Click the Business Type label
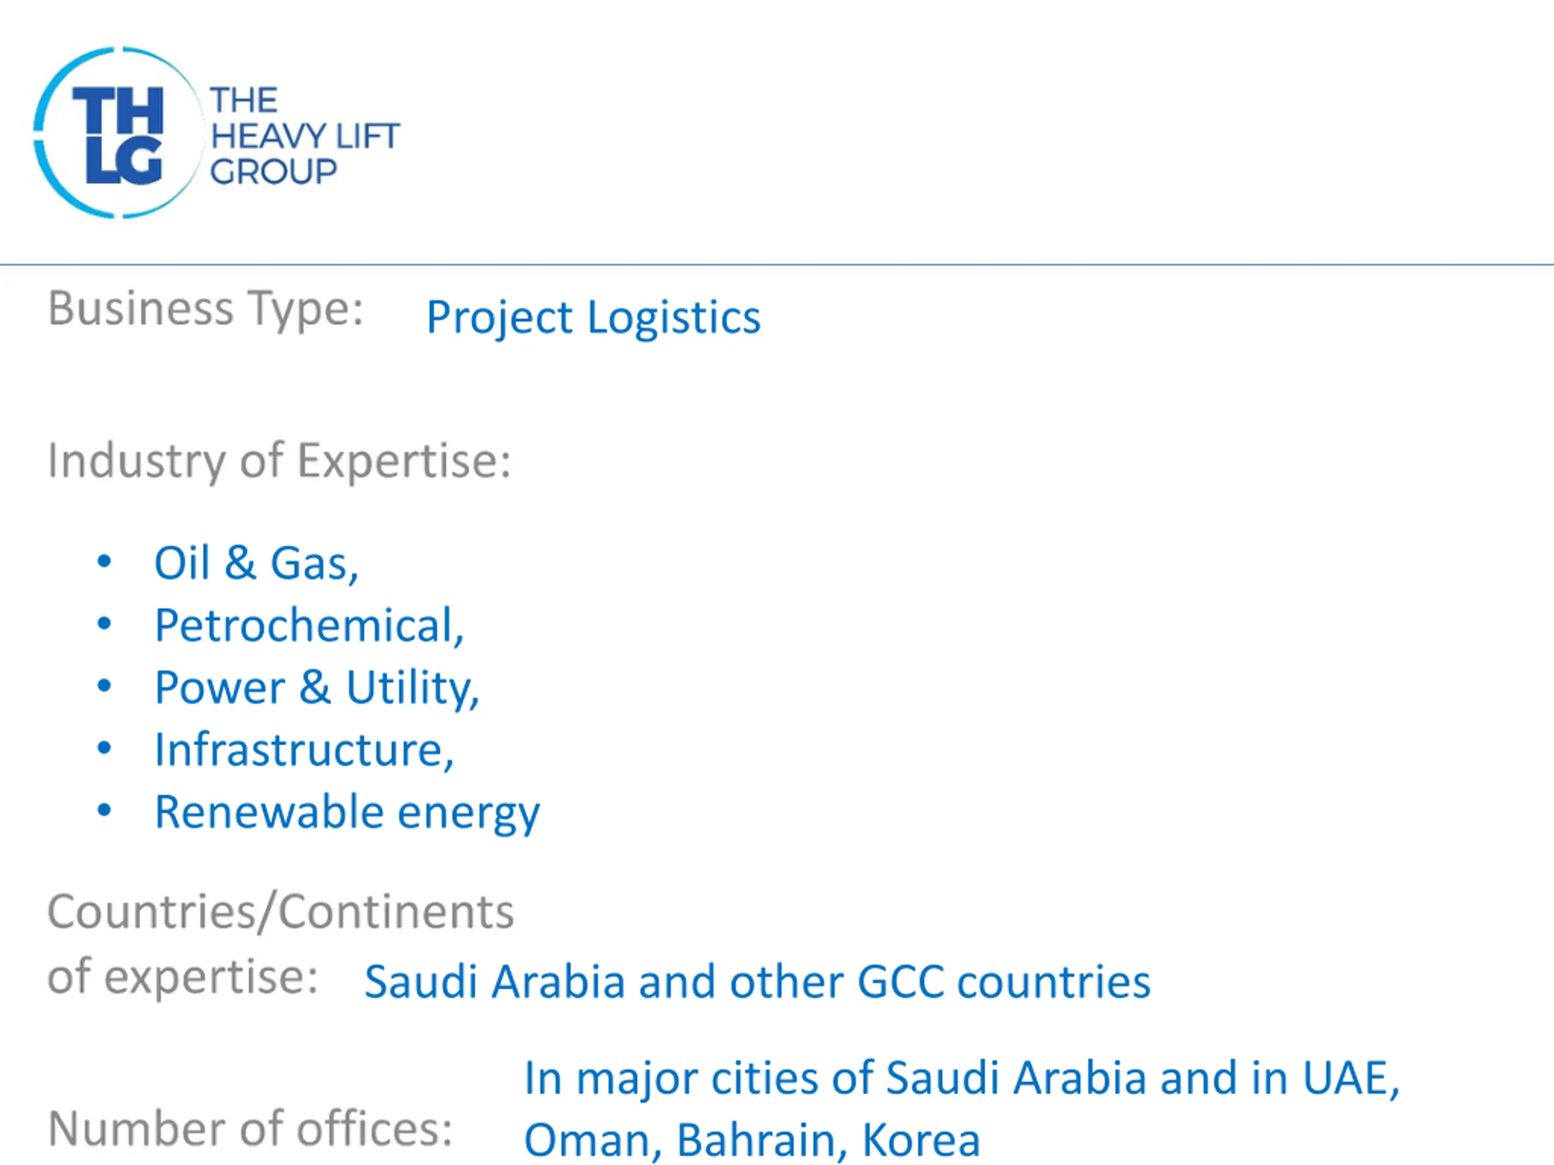Screen dimensions: 1554x1165 click(206, 309)
